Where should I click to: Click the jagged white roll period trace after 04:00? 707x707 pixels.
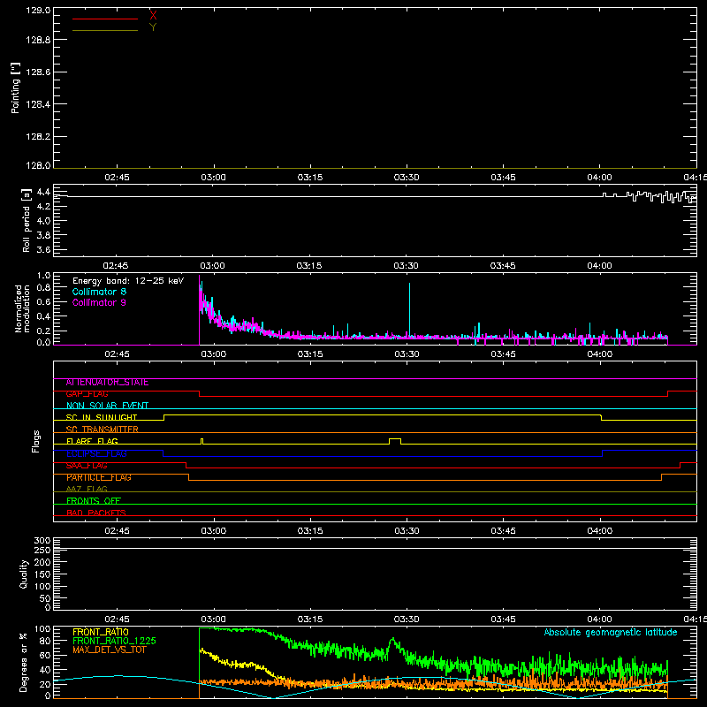click(x=650, y=196)
